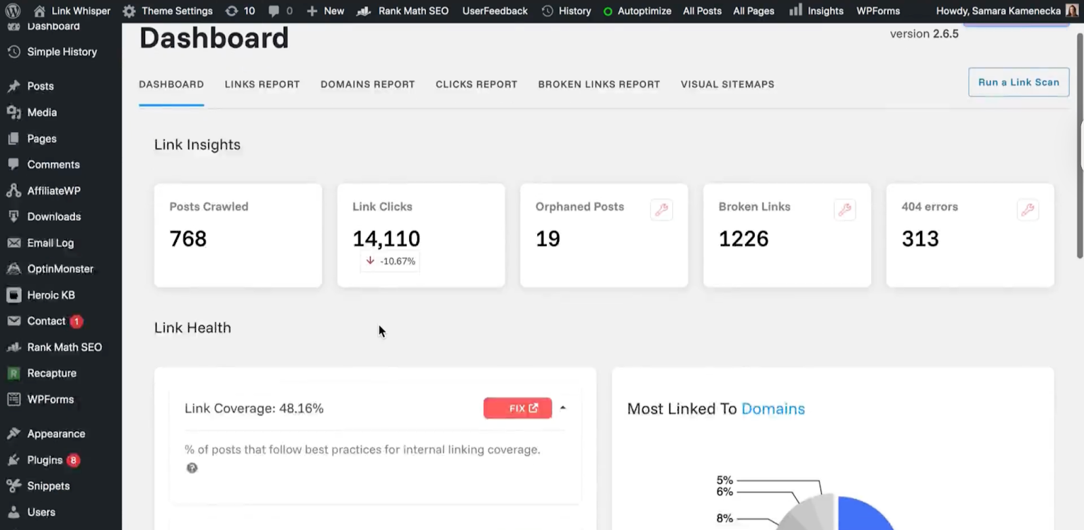Click the Autoptimize green status icon
The width and height of the screenshot is (1084, 530).
[608, 12]
